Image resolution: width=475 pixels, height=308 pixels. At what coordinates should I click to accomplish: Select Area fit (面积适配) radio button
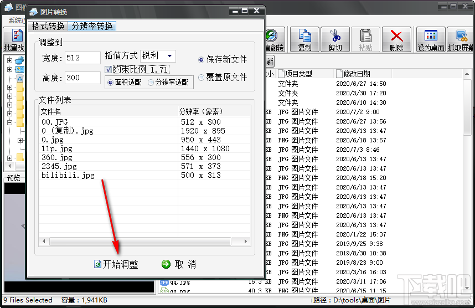[110, 83]
